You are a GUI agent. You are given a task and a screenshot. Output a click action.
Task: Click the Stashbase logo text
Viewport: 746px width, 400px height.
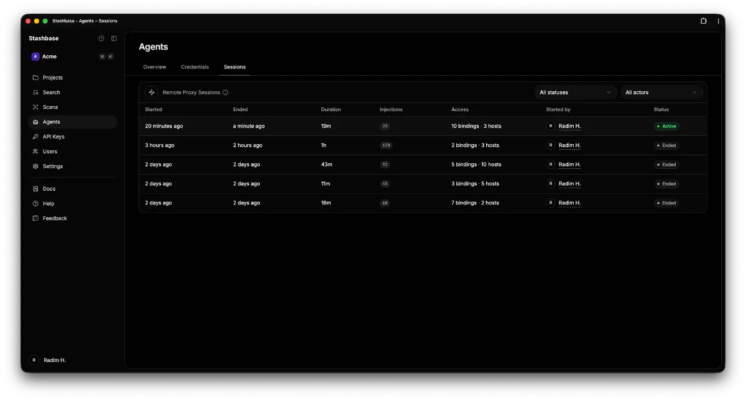click(x=44, y=39)
